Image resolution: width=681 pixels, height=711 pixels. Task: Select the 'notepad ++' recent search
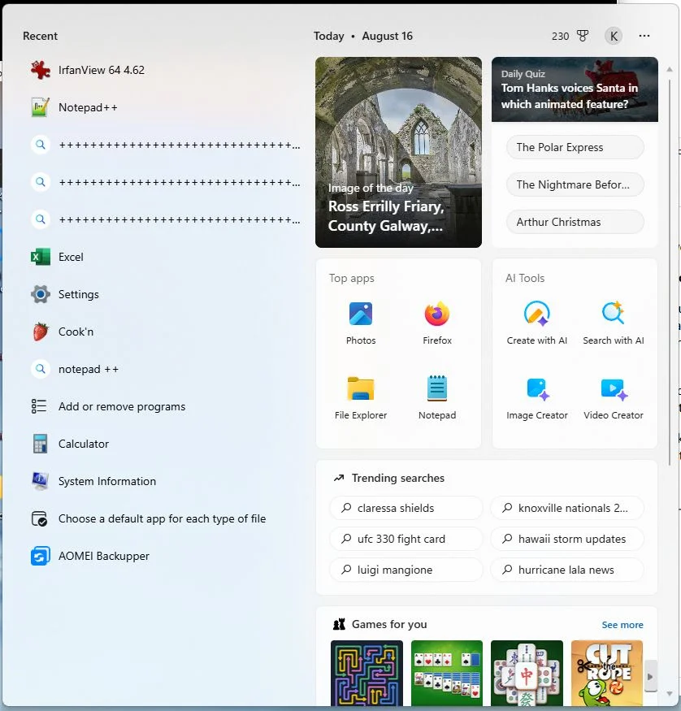click(163, 369)
